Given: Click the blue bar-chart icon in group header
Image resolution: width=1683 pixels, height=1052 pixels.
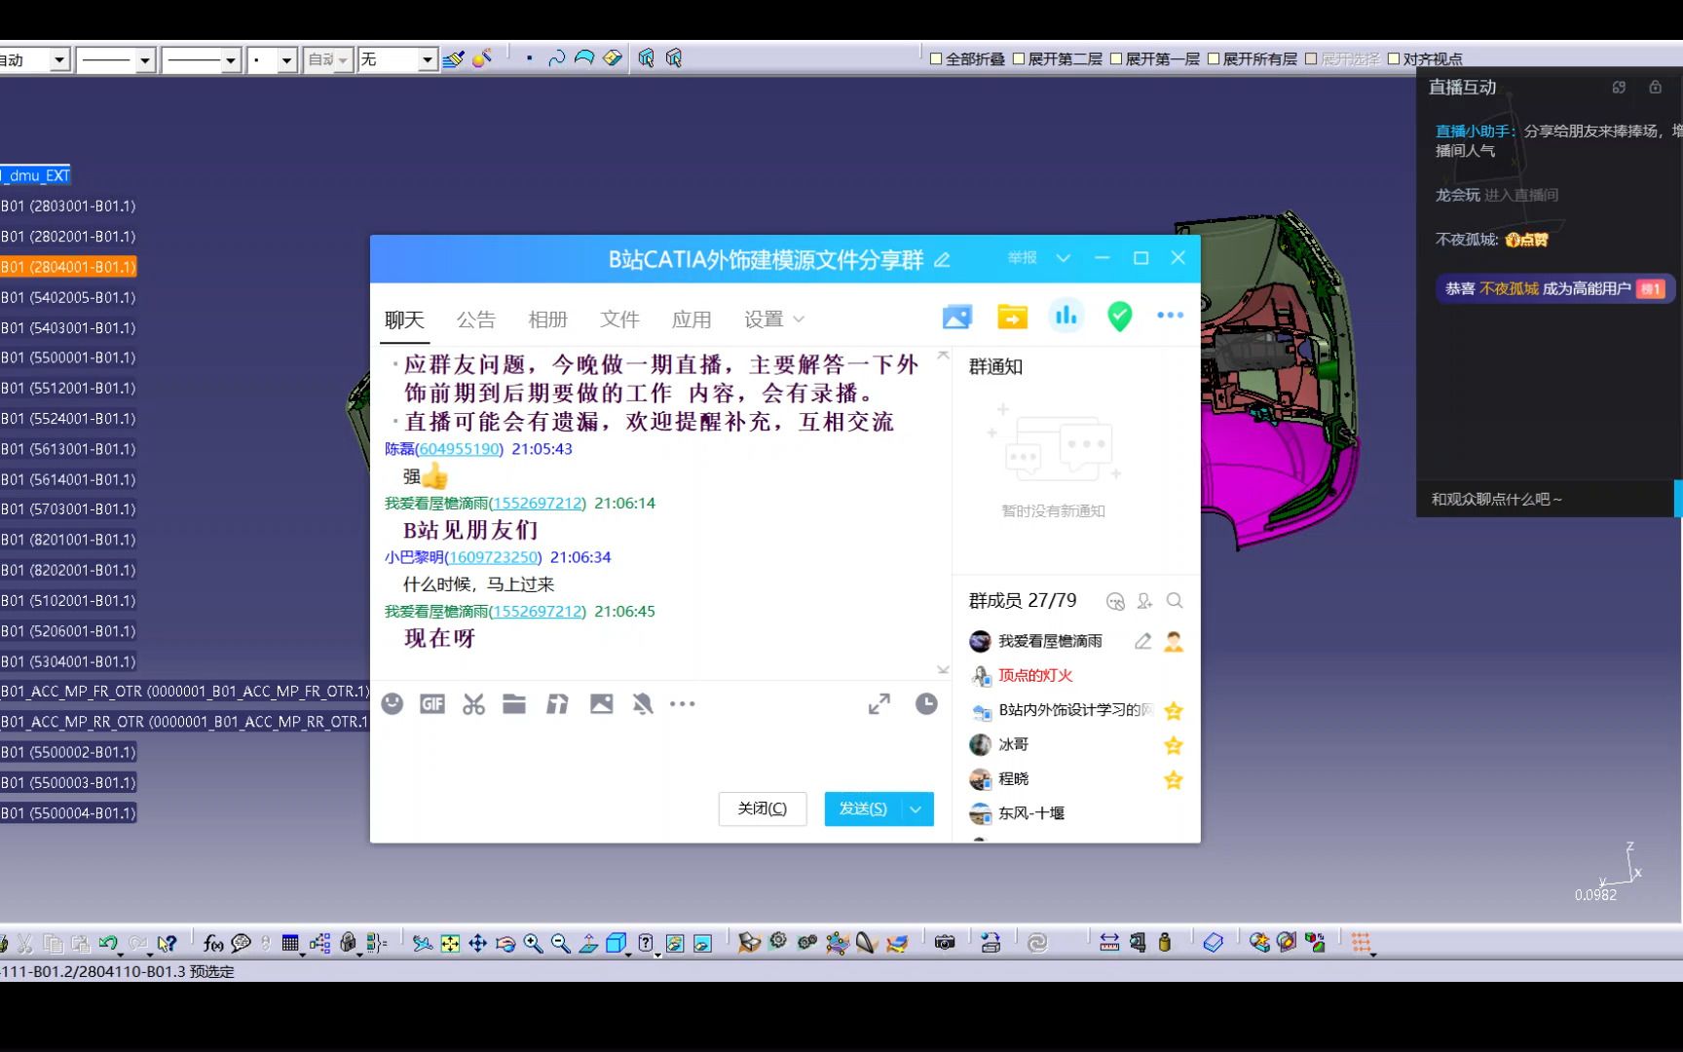Looking at the screenshot, I should 1066,316.
